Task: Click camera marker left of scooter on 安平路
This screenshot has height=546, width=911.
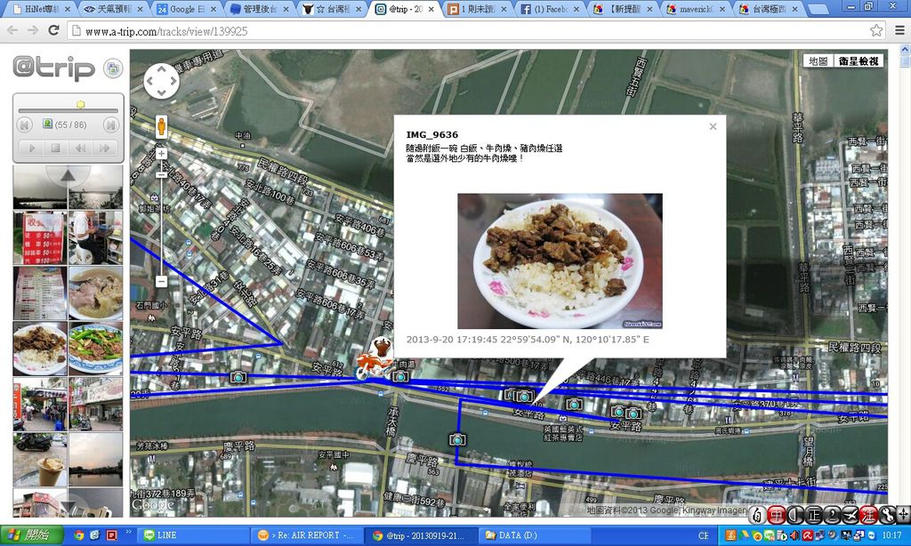Action: point(238,378)
